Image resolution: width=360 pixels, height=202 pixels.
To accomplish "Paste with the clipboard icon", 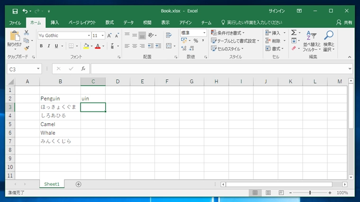I will [15, 37].
